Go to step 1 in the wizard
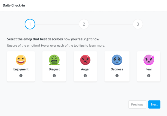Screen dimensions: 167x116 30,24
